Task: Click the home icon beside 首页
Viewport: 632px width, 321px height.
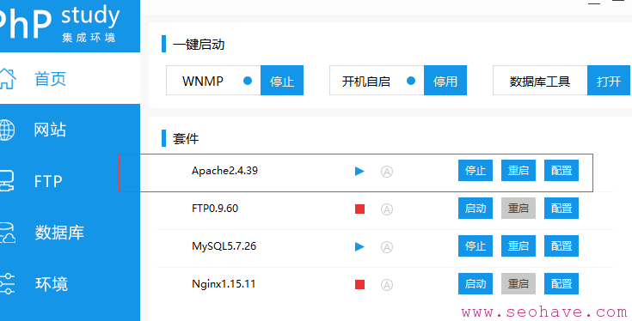Action: [x=7, y=79]
